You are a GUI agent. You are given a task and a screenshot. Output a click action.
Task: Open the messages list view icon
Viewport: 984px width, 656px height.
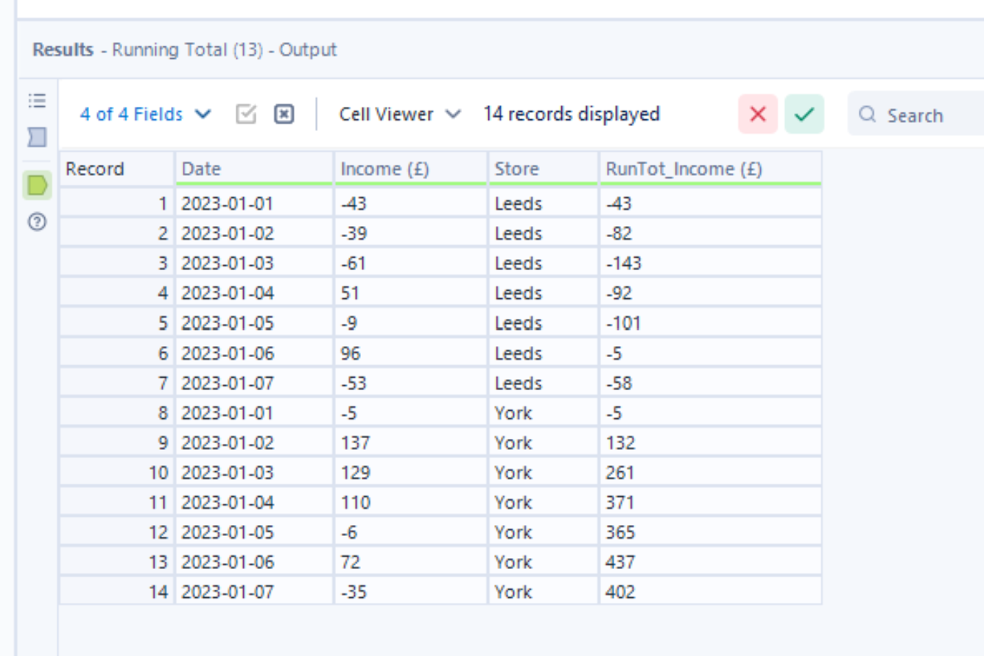tap(37, 100)
